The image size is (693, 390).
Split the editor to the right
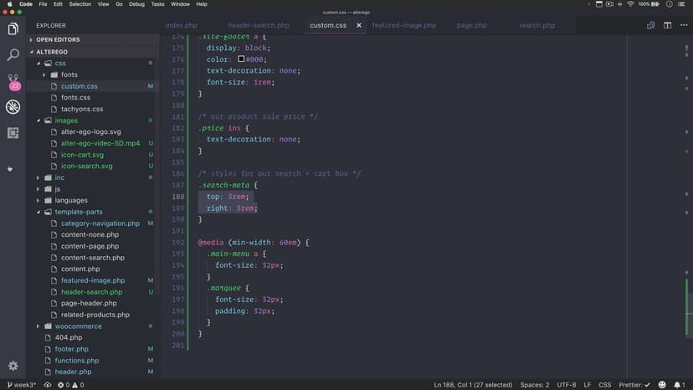coord(667,25)
